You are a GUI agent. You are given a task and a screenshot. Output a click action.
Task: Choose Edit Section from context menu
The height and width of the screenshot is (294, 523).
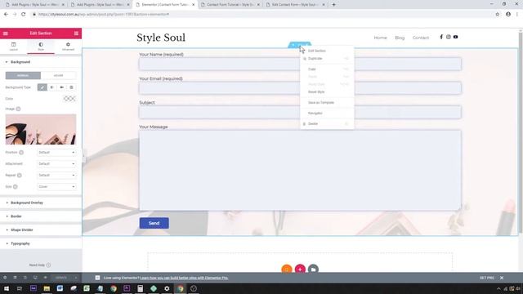tap(327, 51)
